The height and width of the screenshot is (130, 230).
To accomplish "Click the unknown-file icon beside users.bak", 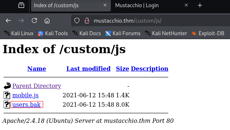I will (x=7, y=105).
